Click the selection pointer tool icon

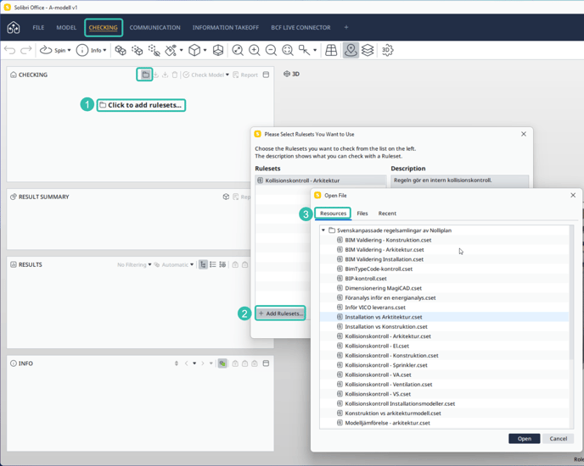[304, 50]
